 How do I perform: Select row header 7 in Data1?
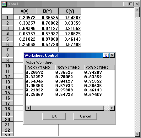(x=8, y=49)
